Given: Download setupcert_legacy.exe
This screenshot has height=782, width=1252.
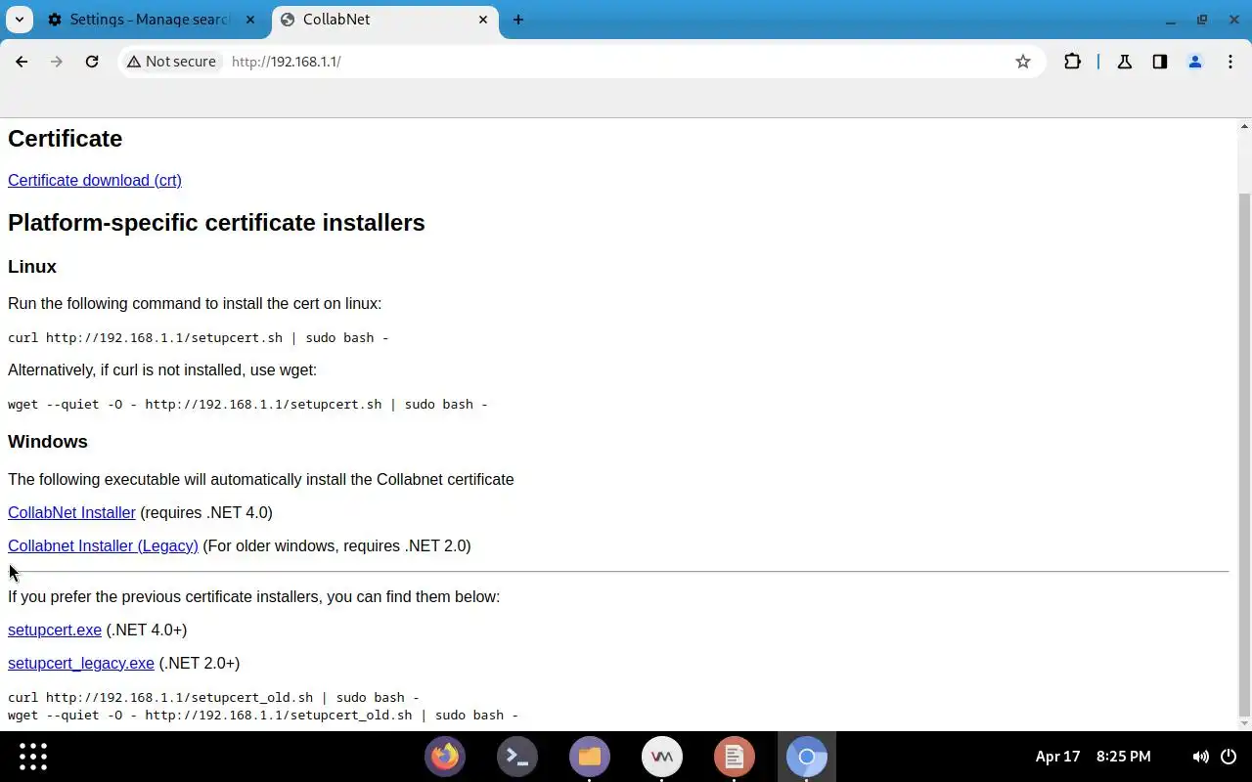Looking at the screenshot, I should (x=81, y=663).
